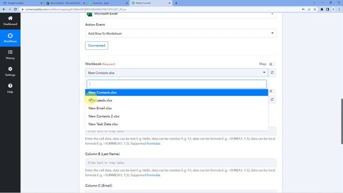Select New Contacts 2.xlsx from the list

pos(176,116)
